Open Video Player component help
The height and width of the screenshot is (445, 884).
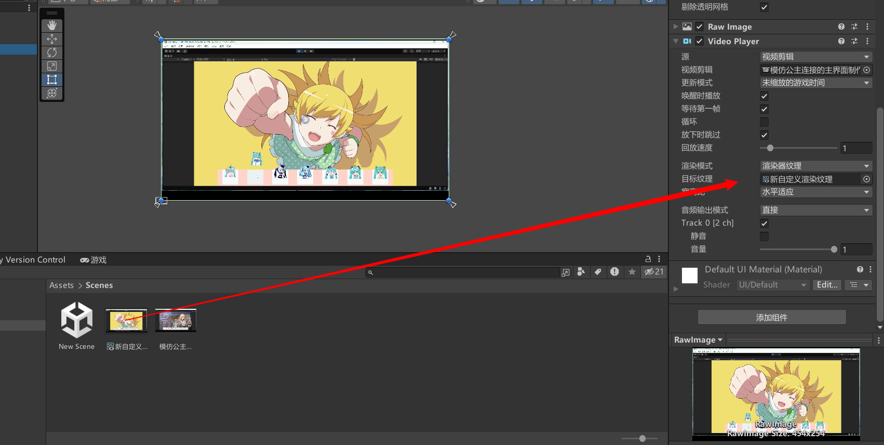[841, 41]
